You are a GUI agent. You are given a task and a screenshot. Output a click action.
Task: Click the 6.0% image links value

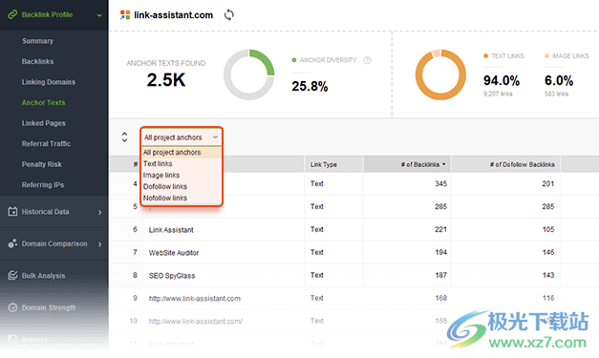[x=559, y=80]
